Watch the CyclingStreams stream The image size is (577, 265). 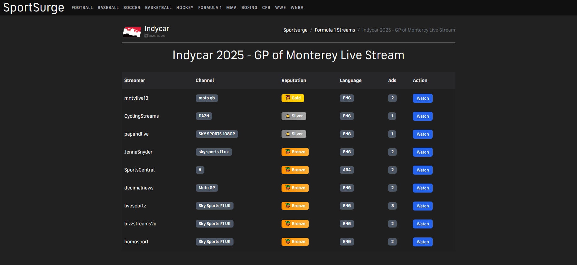coord(423,116)
